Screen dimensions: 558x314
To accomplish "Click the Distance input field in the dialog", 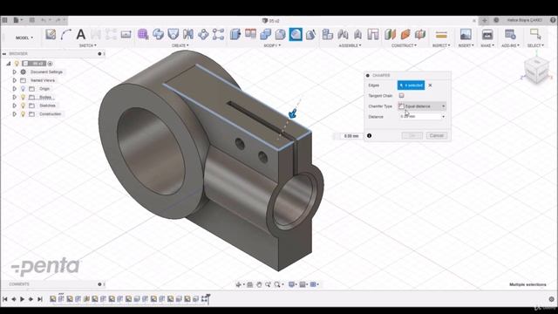I will pos(419,116).
